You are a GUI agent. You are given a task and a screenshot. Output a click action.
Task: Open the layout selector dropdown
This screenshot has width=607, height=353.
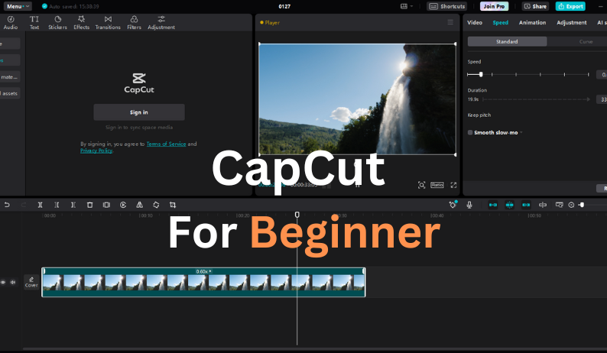(x=407, y=6)
